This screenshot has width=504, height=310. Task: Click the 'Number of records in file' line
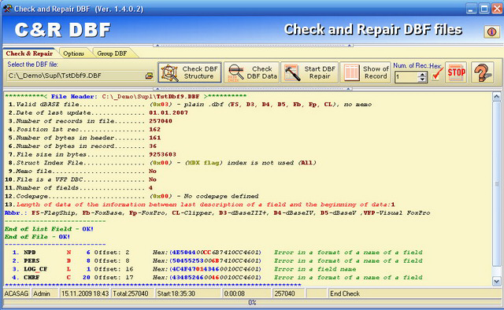click(x=90, y=121)
